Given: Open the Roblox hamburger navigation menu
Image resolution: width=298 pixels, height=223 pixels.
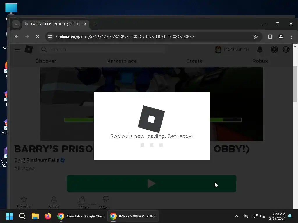Looking at the screenshot, I should [17, 49].
